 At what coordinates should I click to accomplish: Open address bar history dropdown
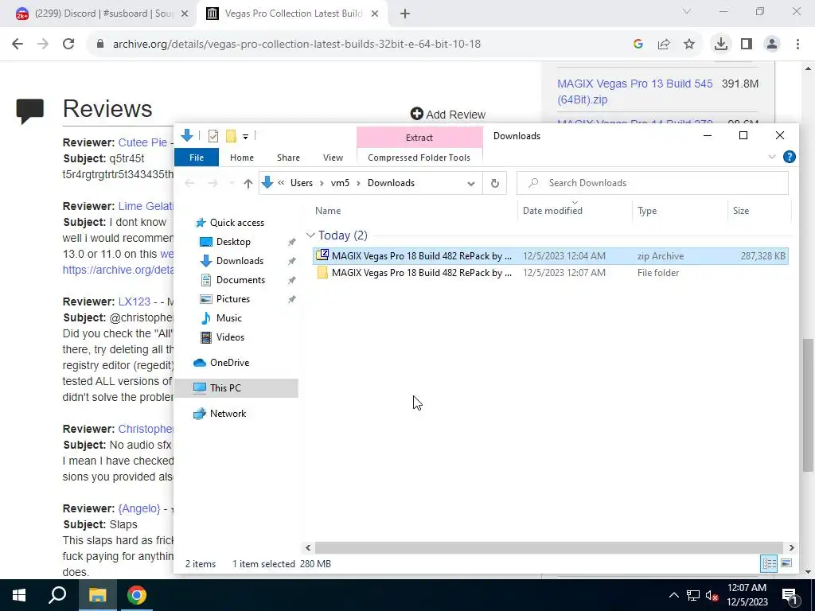[471, 184]
